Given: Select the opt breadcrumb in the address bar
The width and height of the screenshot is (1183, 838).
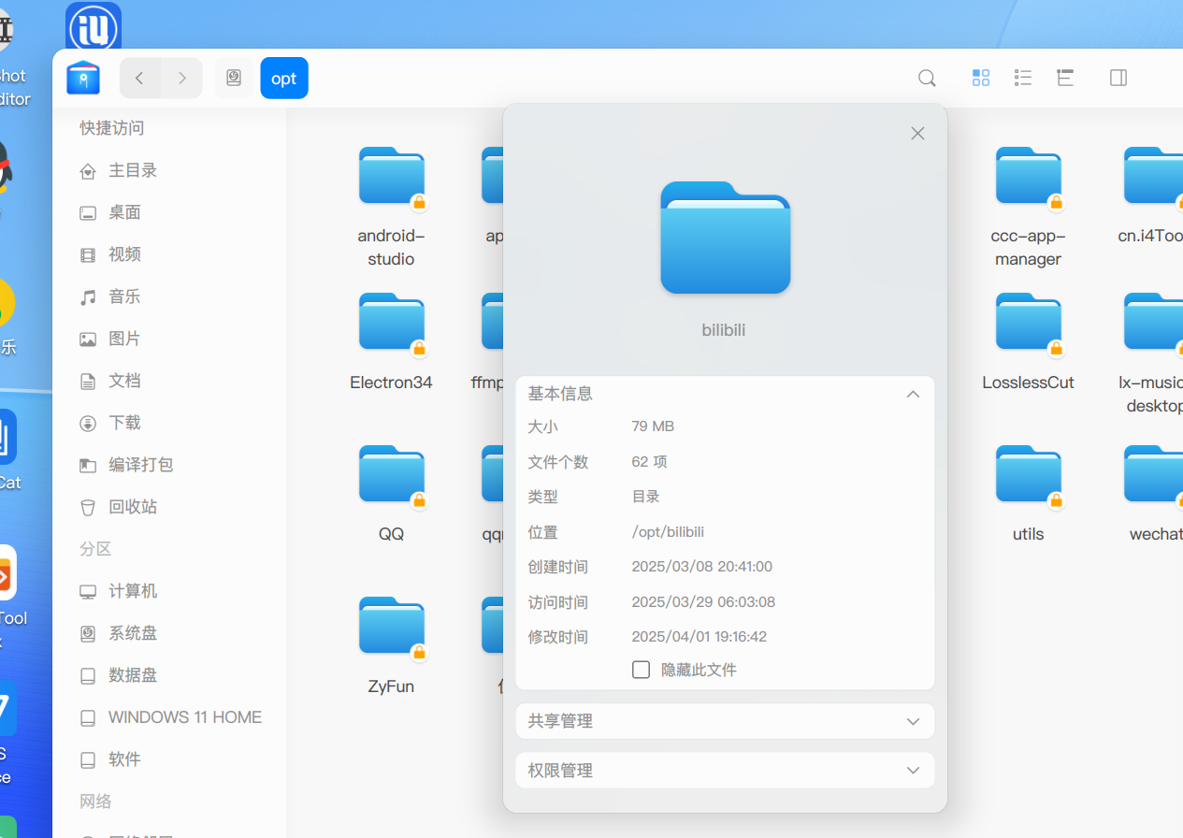Looking at the screenshot, I should (284, 79).
